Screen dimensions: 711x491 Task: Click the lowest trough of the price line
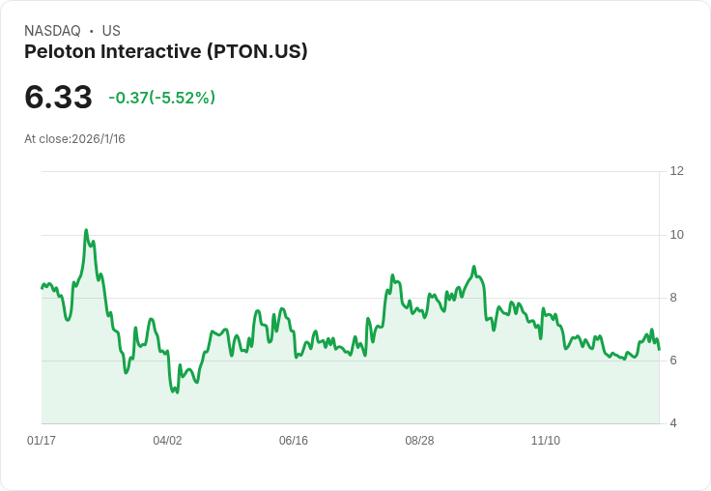(176, 391)
